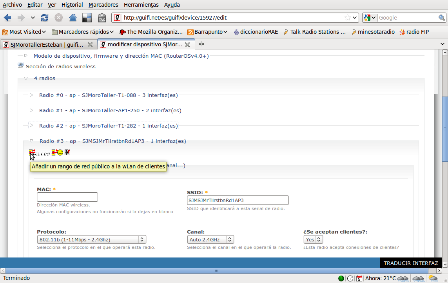Open the Marcadores menu

point(103,5)
